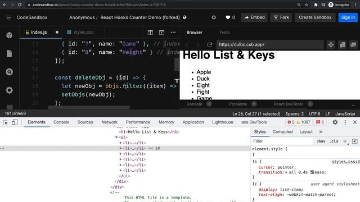The width and height of the screenshot is (360, 202).
Task: Click the rightmost preview toolbar icon
Action: tap(353, 44)
